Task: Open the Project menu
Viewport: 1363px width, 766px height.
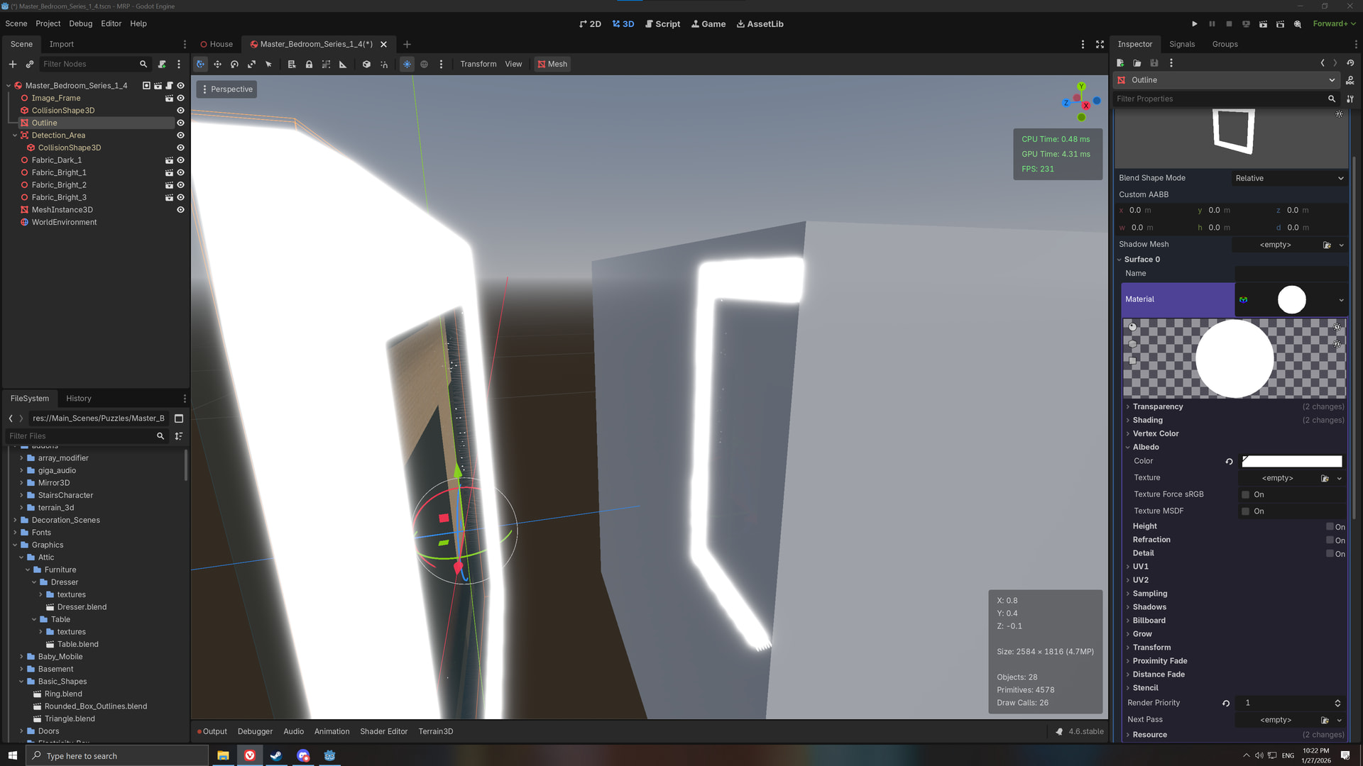Action: point(48,23)
